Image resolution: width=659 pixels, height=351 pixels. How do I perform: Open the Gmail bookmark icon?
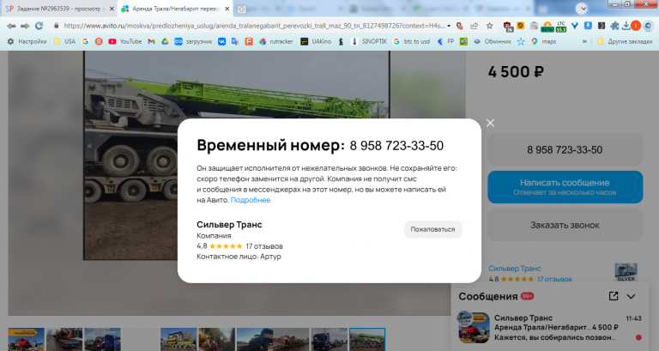pos(151,41)
